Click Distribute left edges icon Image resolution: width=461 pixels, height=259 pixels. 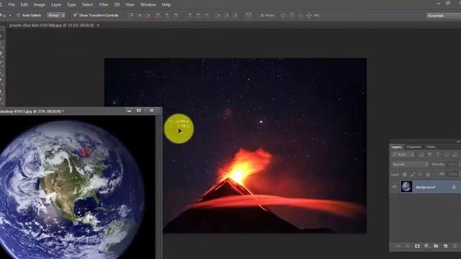point(218,15)
